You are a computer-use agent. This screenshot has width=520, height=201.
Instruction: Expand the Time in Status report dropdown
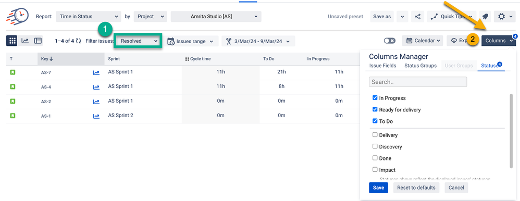pos(88,17)
